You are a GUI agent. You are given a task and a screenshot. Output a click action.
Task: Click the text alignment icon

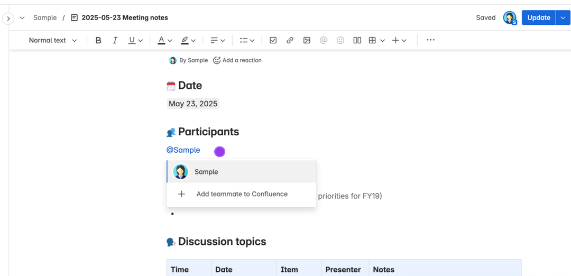click(x=215, y=40)
